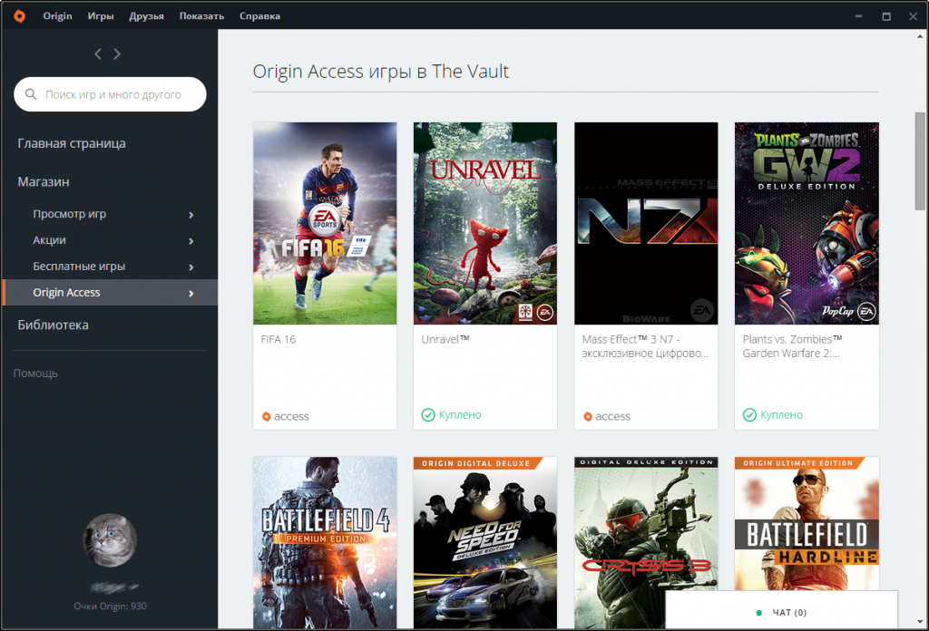Click the access badge under Mass Effect 3 N7
929x631 pixels.
tap(607, 416)
